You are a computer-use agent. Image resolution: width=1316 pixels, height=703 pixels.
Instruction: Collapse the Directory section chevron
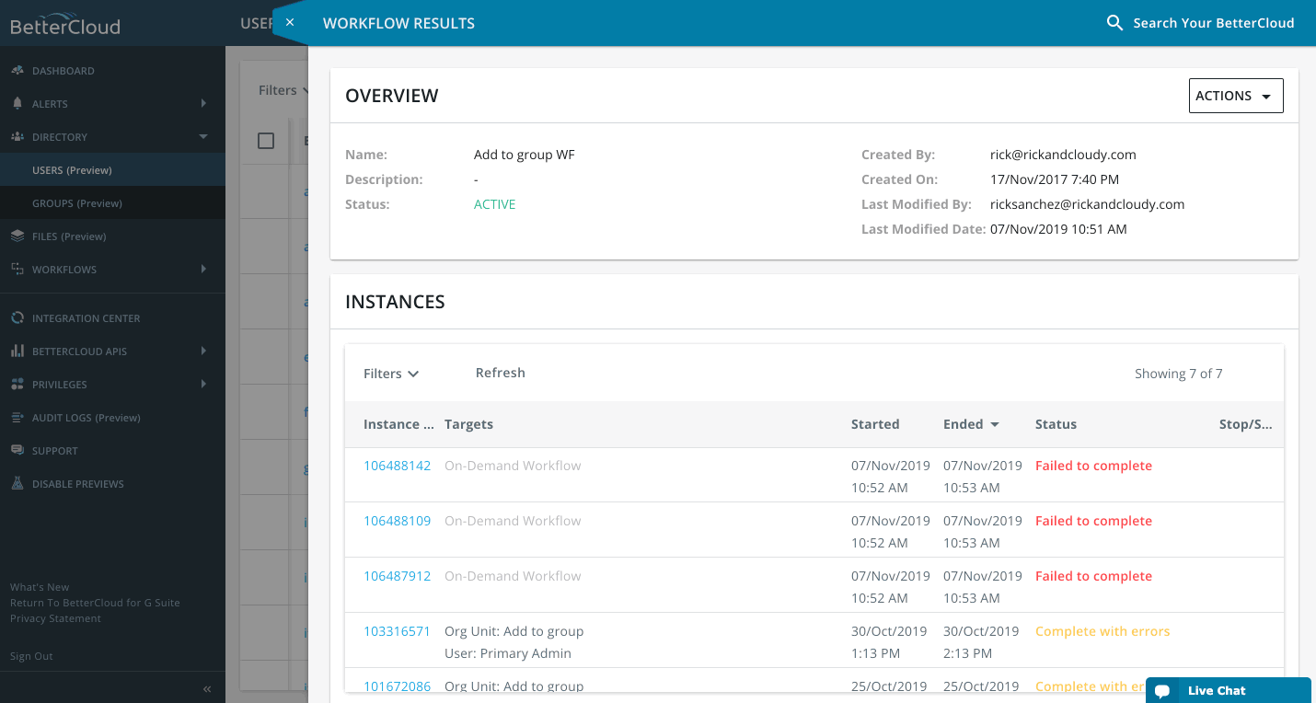click(203, 136)
